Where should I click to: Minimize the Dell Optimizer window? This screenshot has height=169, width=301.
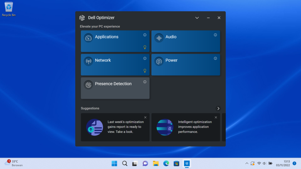208,18
